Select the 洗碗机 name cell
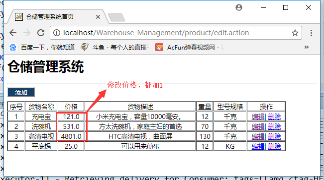This screenshot has height=180, width=324. [x=41, y=126]
